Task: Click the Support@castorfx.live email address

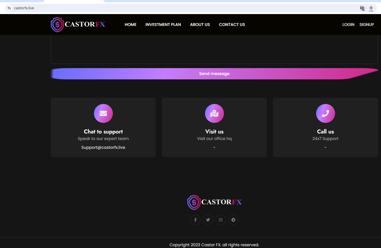Action: 103,147
